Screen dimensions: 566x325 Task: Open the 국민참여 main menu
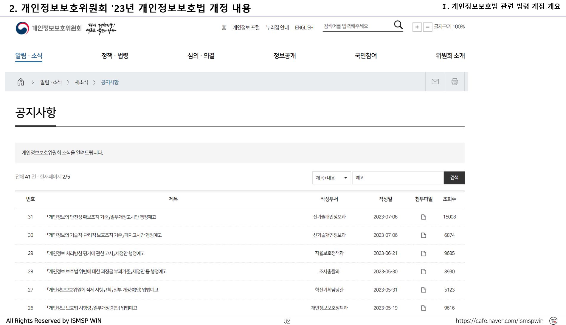click(366, 56)
